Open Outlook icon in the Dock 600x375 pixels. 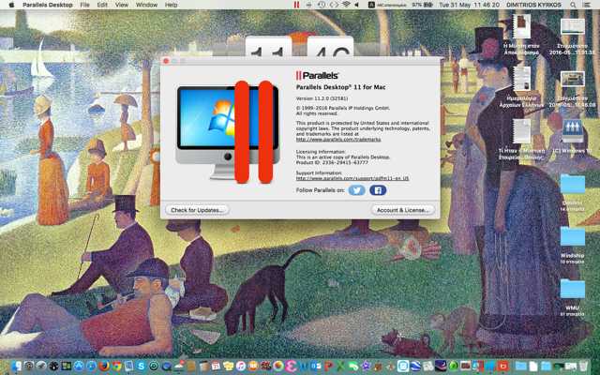coord(316,366)
